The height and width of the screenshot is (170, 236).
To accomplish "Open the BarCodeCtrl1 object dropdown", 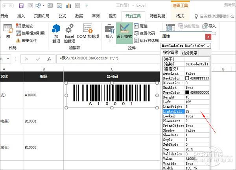I will (208, 46).
